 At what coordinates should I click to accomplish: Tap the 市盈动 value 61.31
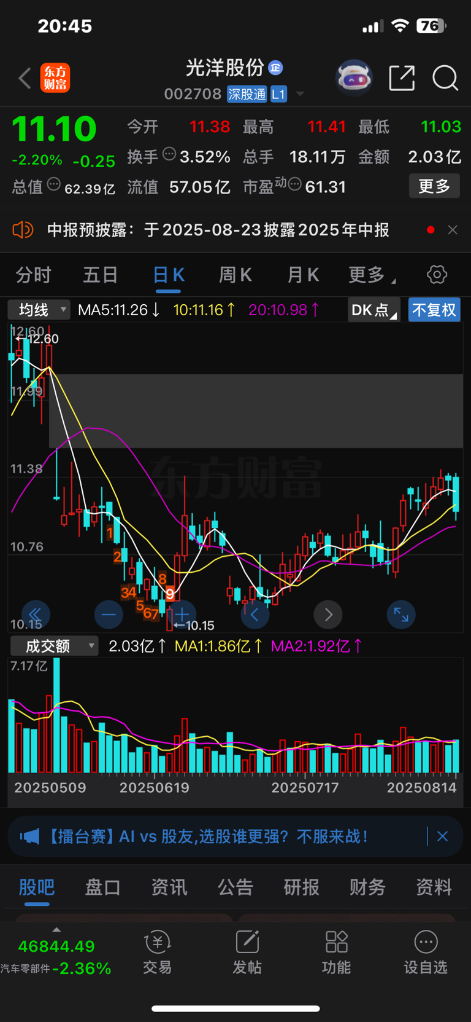[326, 187]
